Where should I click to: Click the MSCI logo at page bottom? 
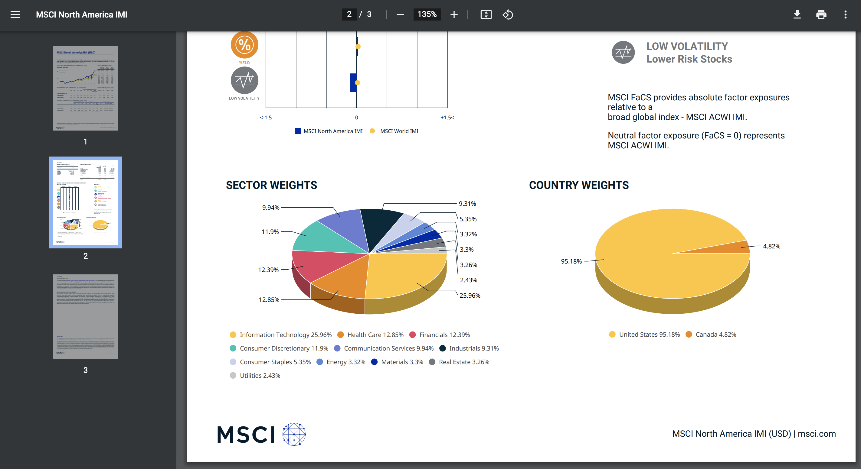tap(261, 434)
